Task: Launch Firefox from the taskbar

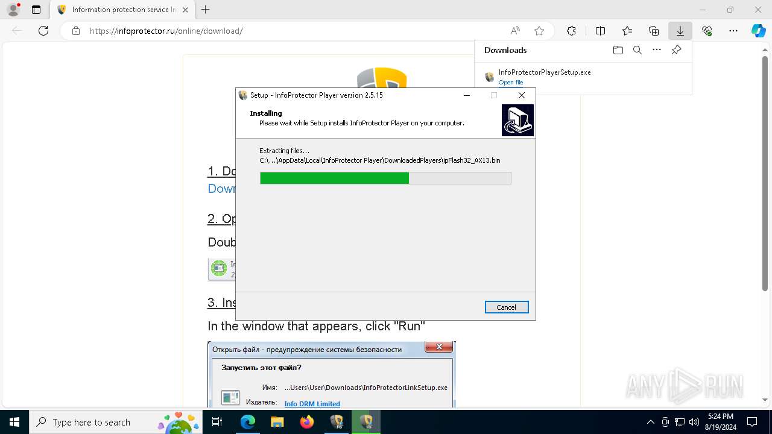Action: [x=307, y=422]
